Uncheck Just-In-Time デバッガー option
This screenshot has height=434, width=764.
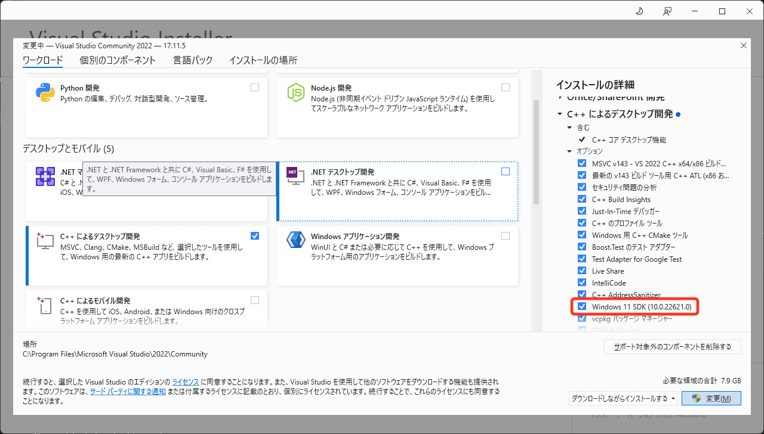(582, 211)
